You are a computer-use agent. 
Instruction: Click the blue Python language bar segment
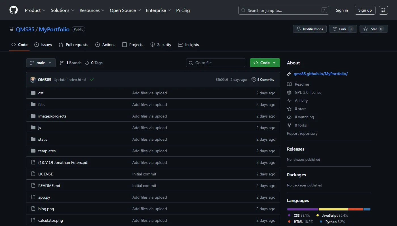pyautogui.click(x=367, y=209)
